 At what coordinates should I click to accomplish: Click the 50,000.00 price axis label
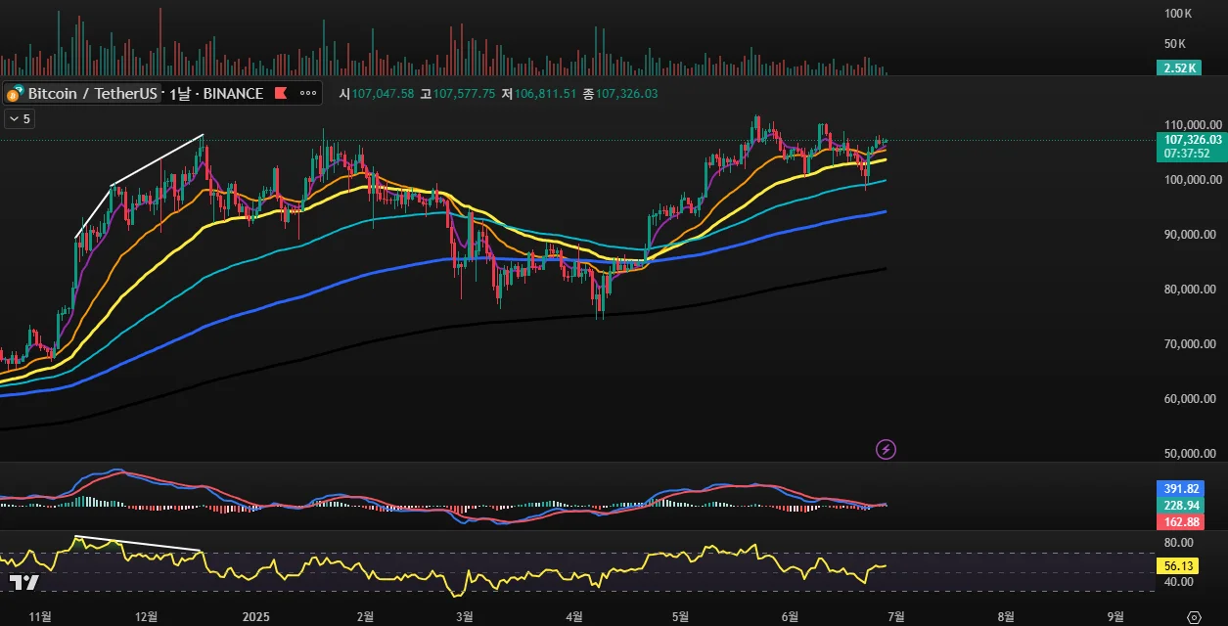1192,454
